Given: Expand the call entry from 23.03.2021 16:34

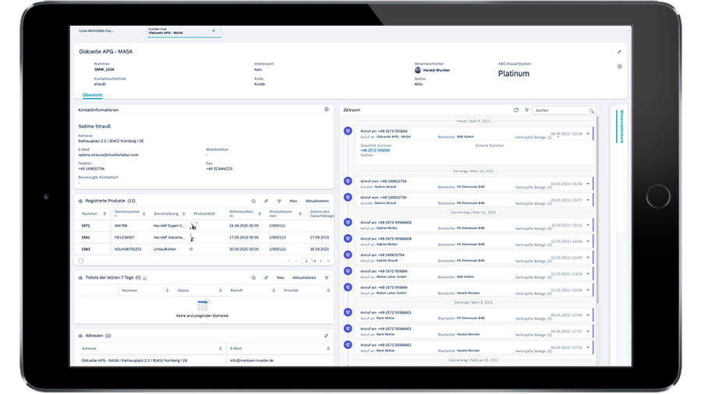Looking at the screenshot, I should 588,184.
